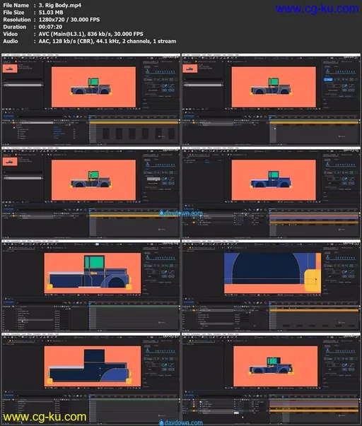Open frame with blue highlighted panel button
362x426 pixels.
271,100
